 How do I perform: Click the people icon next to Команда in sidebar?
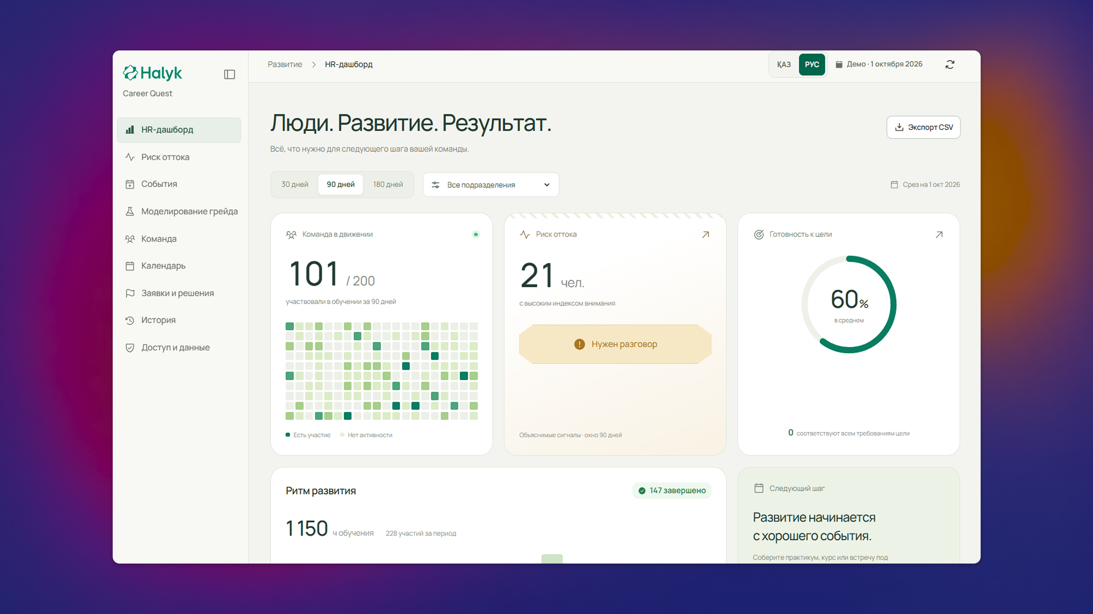pyautogui.click(x=130, y=239)
